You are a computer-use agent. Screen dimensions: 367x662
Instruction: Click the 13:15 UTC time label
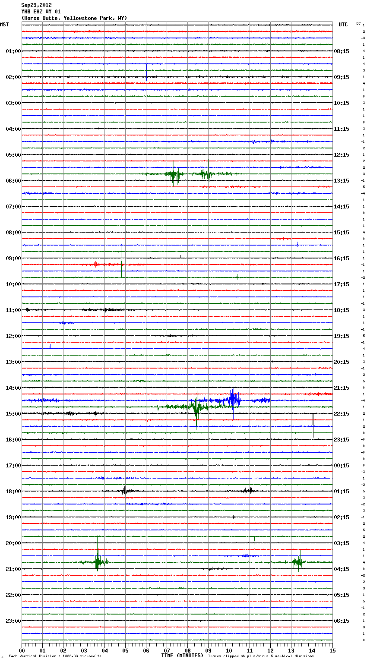(342, 181)
